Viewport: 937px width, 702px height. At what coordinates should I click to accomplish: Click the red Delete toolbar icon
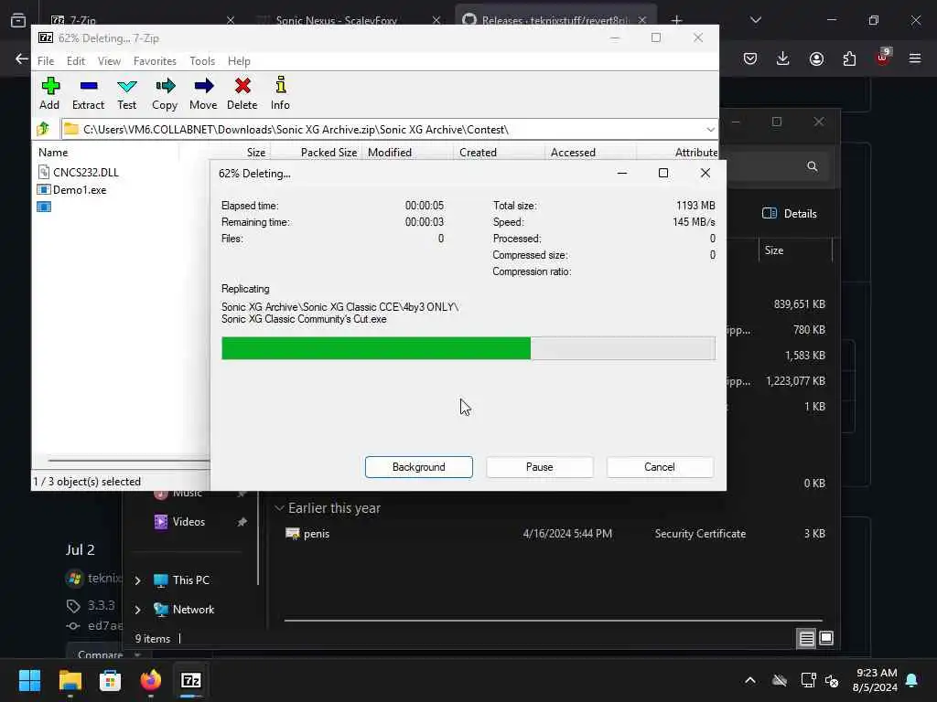pyautogui.click(x=242, y=93)
